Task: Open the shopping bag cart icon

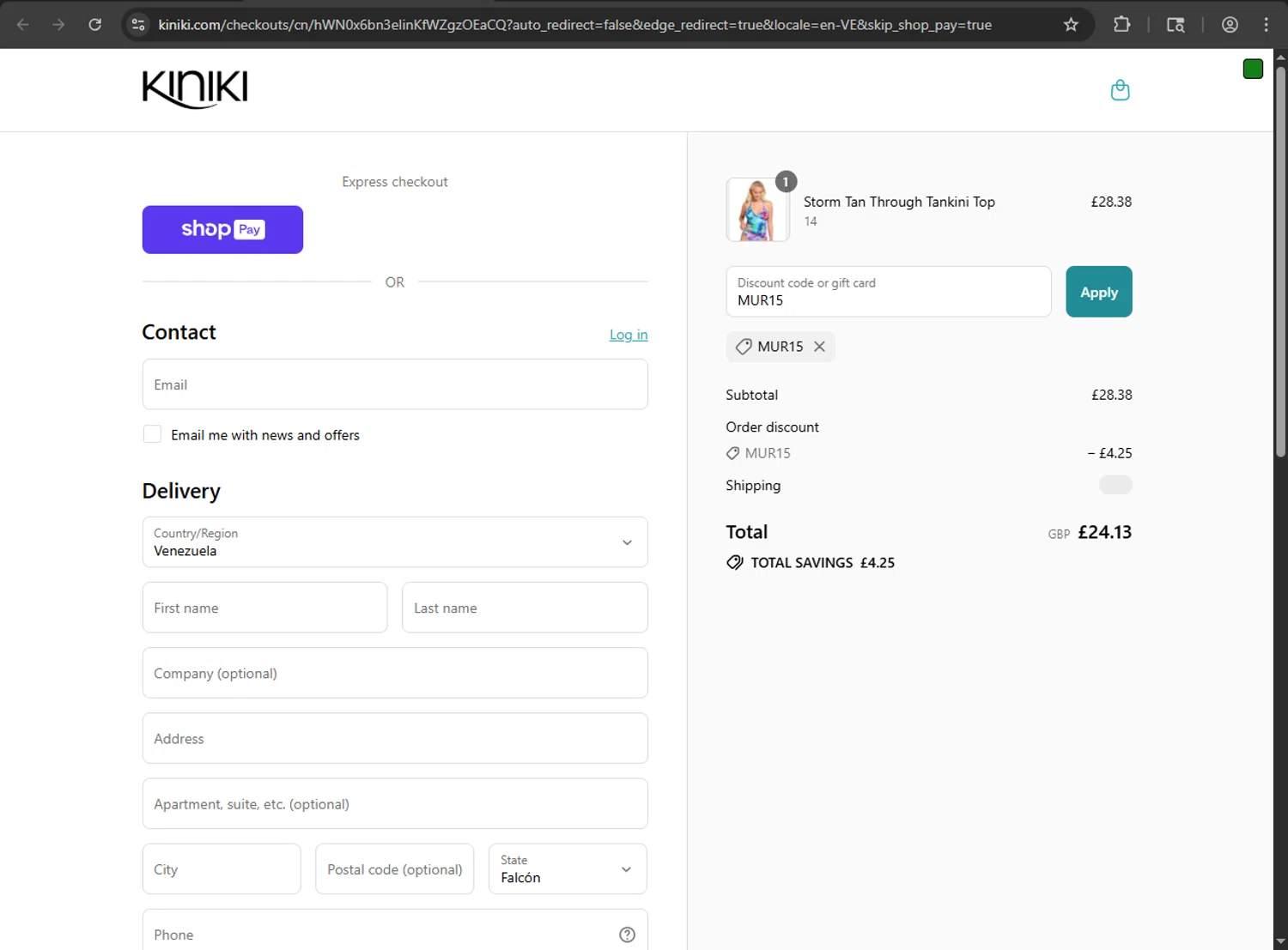Action: click(1120, 90)
